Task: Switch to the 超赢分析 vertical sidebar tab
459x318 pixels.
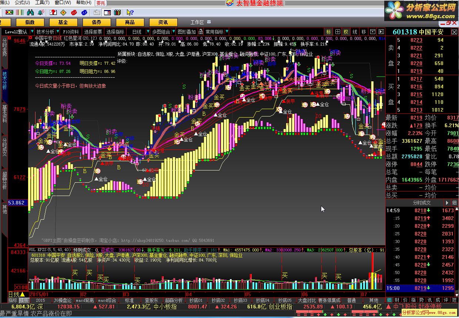Action: pyautogui.click(x=4, y=180)
